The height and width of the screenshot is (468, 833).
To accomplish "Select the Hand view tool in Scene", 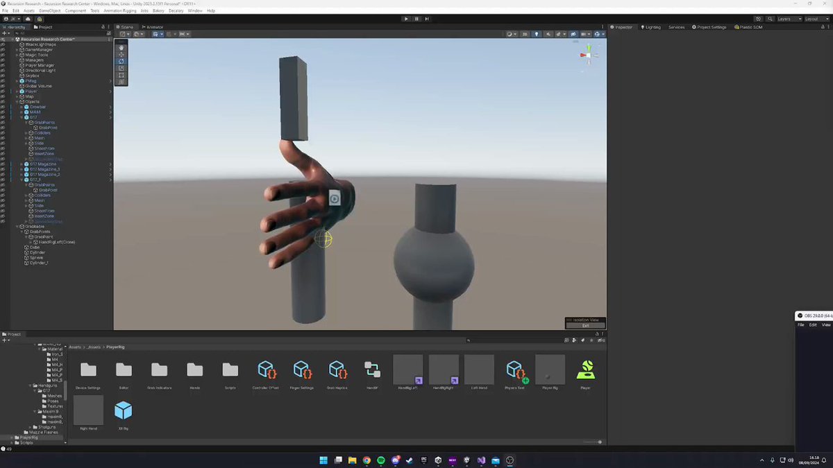I will [121, 47].
